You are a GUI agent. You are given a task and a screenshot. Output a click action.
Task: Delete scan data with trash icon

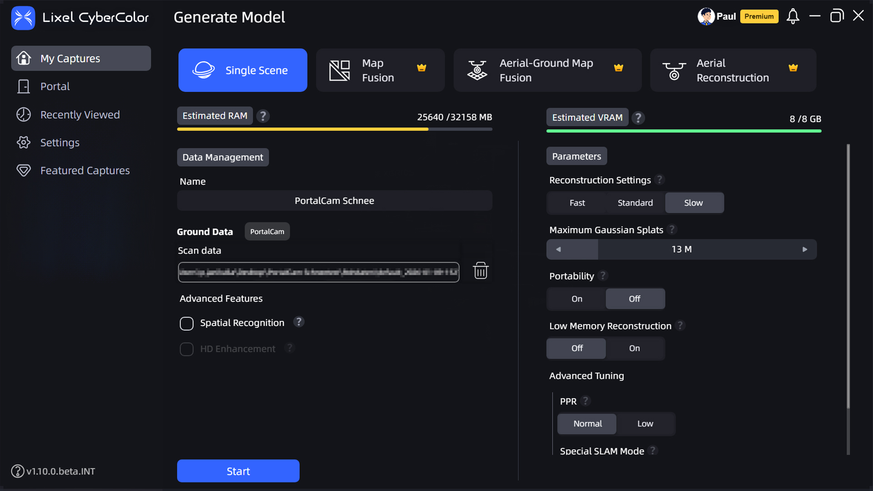tap(480, 271)
